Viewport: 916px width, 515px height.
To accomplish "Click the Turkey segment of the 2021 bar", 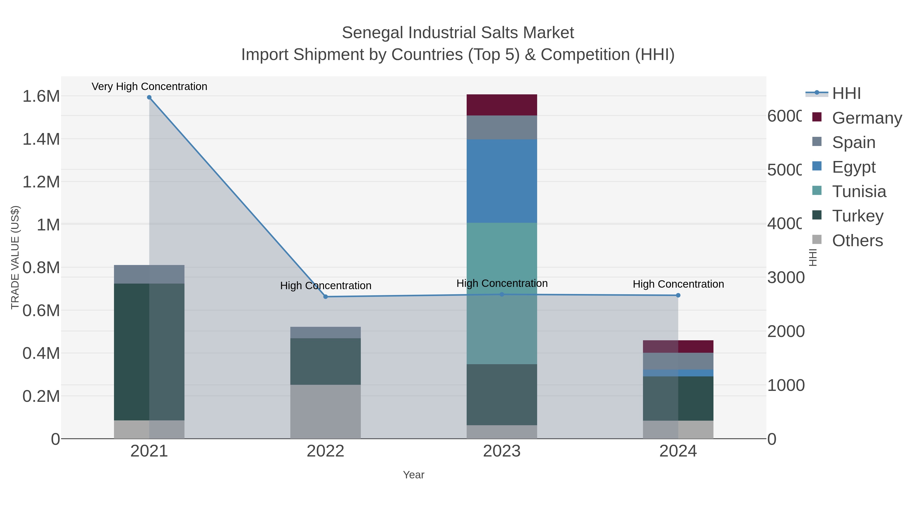I will tap(149, 352).
